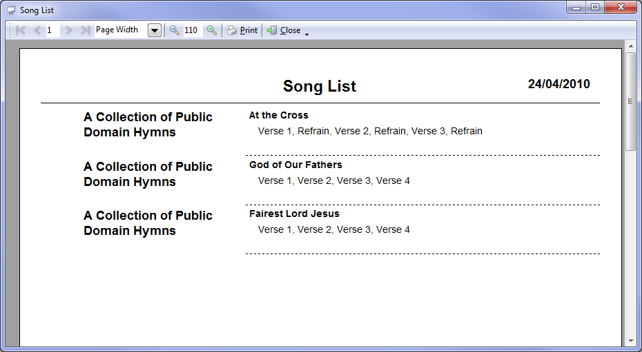The width and height of the screenshot is (642, 352).
Task: Click the scrollbar up arrow
Action: (x=630, y=45)
